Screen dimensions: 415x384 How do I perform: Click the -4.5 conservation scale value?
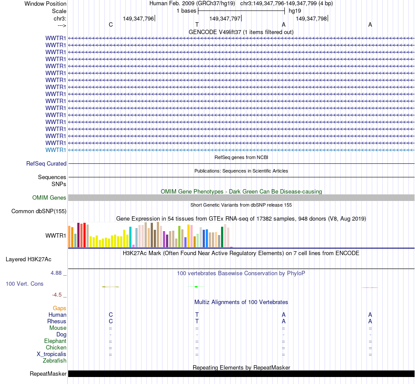click(57, 295)
